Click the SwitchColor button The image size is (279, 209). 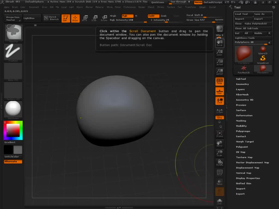[x=13, y=156]
